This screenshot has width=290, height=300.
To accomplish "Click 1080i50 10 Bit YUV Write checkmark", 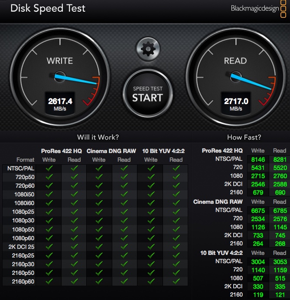I will pos(151,194).
